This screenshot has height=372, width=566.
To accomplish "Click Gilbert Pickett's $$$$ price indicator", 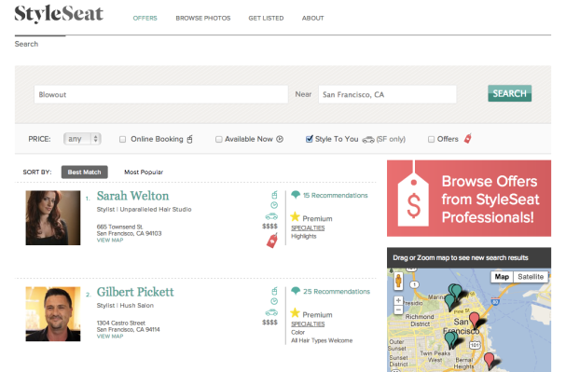I will click(x=269, y=323).
